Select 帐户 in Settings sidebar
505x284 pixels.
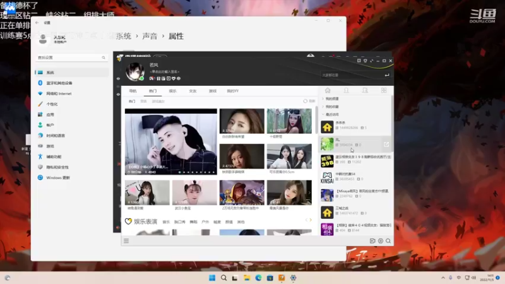coord(72,125)
